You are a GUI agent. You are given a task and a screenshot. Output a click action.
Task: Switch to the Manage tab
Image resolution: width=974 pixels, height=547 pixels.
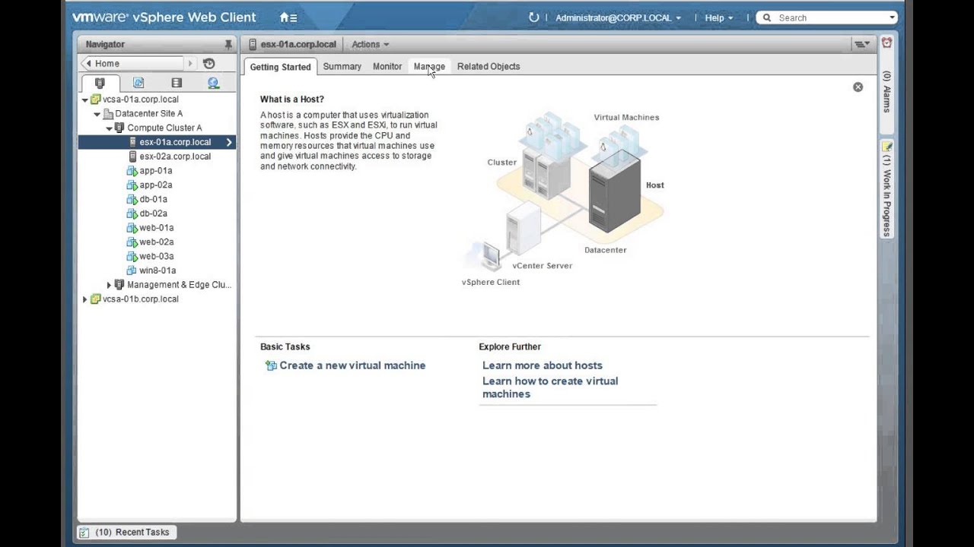[429, 67]
